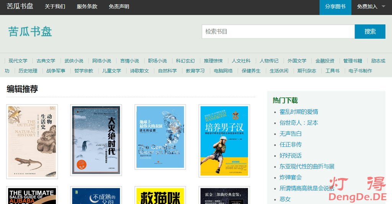The image size is (392, 204).
Task: Open the 培养男子汉 book cover
Action: [x=224, y=141]
